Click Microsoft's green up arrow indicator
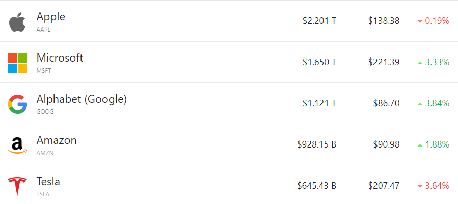458x204 pixels. 420,63
